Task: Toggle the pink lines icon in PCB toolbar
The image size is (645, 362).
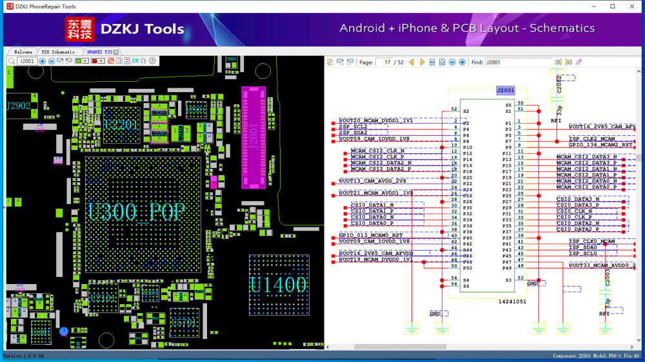Action: click(x=127, y=61)
